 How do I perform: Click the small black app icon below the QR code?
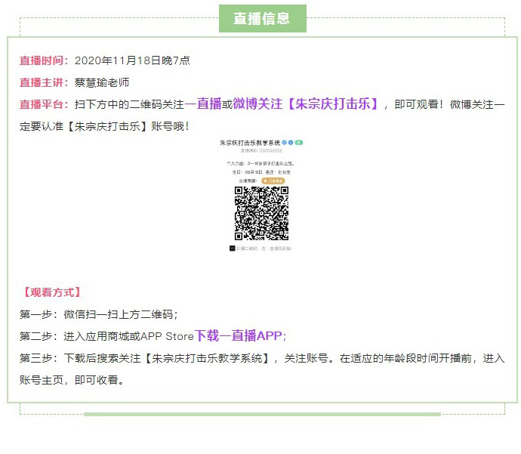tap(233, 249)
